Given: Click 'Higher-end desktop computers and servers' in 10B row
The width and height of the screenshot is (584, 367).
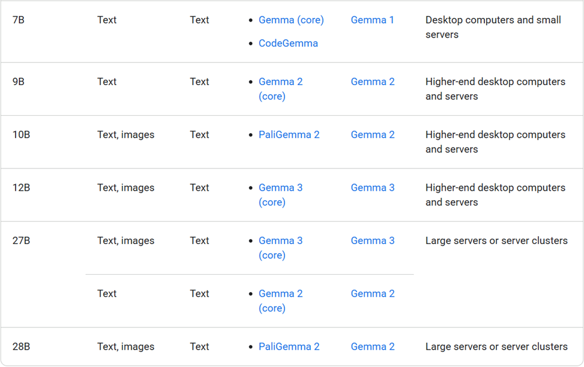Looking at the screenshot, I should tap(495, 142).
